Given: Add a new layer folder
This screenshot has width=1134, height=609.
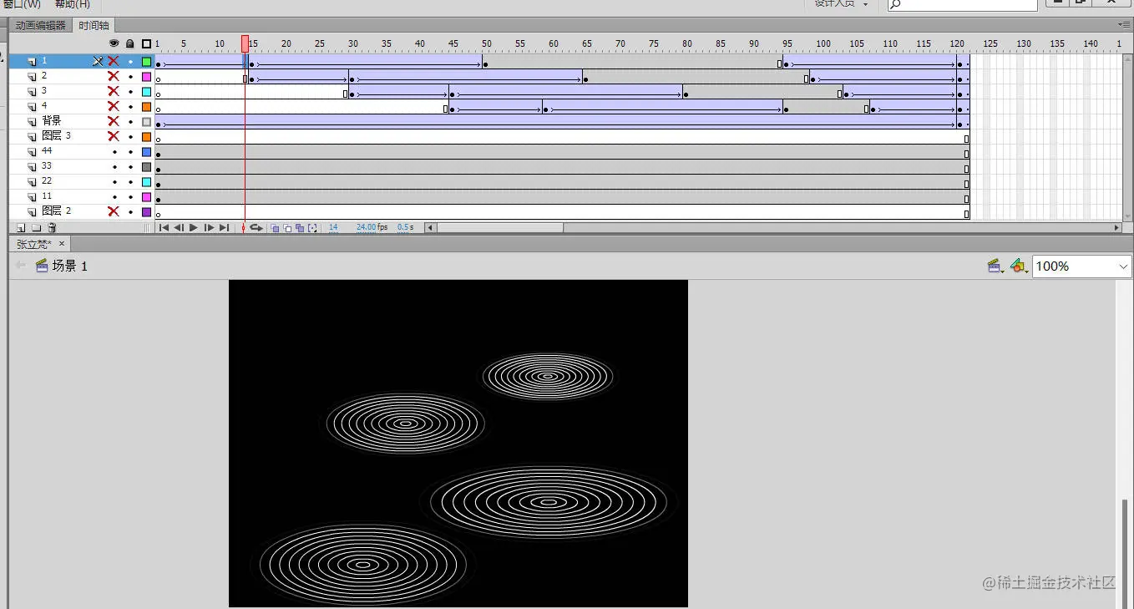Looking at the screenshot, I should click(x=36, y=227).
